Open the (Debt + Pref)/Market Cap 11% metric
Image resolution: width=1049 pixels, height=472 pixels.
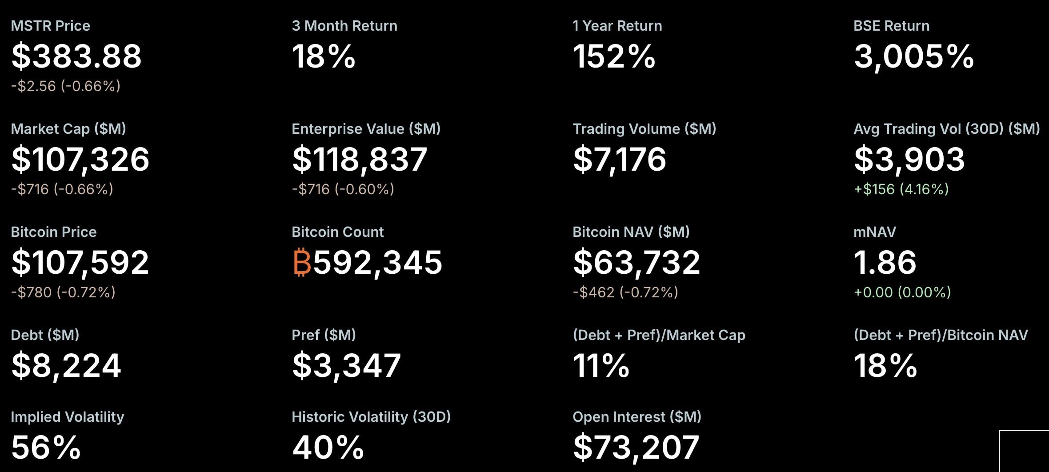(x=601, y=365)
